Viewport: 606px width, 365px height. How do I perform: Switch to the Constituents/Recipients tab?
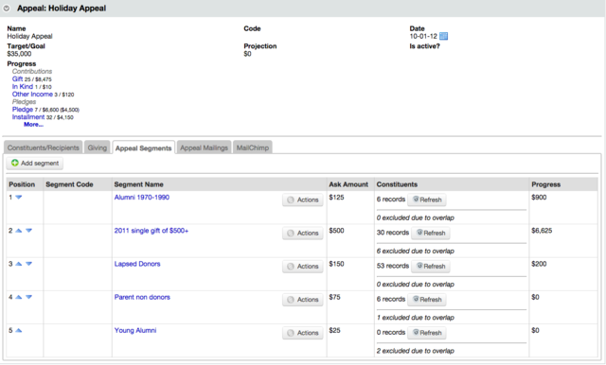pos(43,148)
